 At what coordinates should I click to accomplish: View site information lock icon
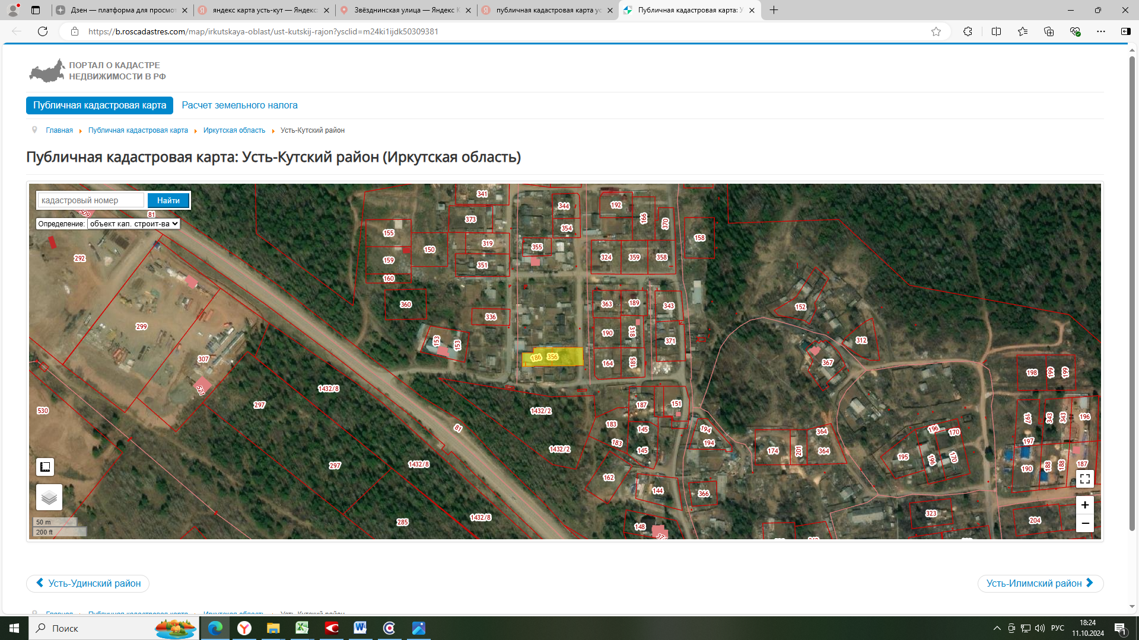click(x=75, y=31)
